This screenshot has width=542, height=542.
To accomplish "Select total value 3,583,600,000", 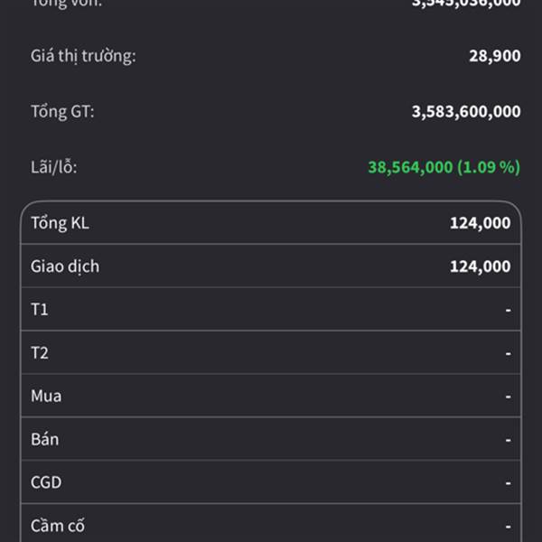I will click(x=465, y=111).
